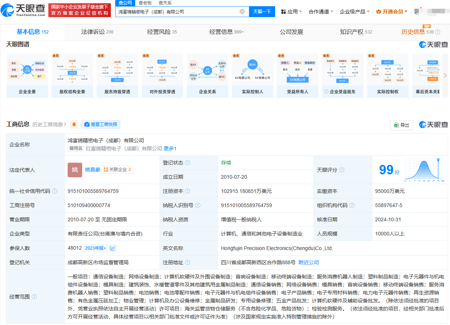This screenshot has height=325, width=450.
Task: Show help for 统一社会信用代码
Action: tap(55, 191)
